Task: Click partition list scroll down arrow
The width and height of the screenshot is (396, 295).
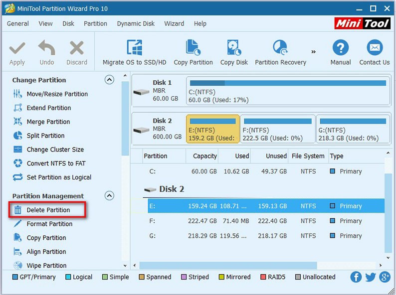Action: [x=388, y=258]
